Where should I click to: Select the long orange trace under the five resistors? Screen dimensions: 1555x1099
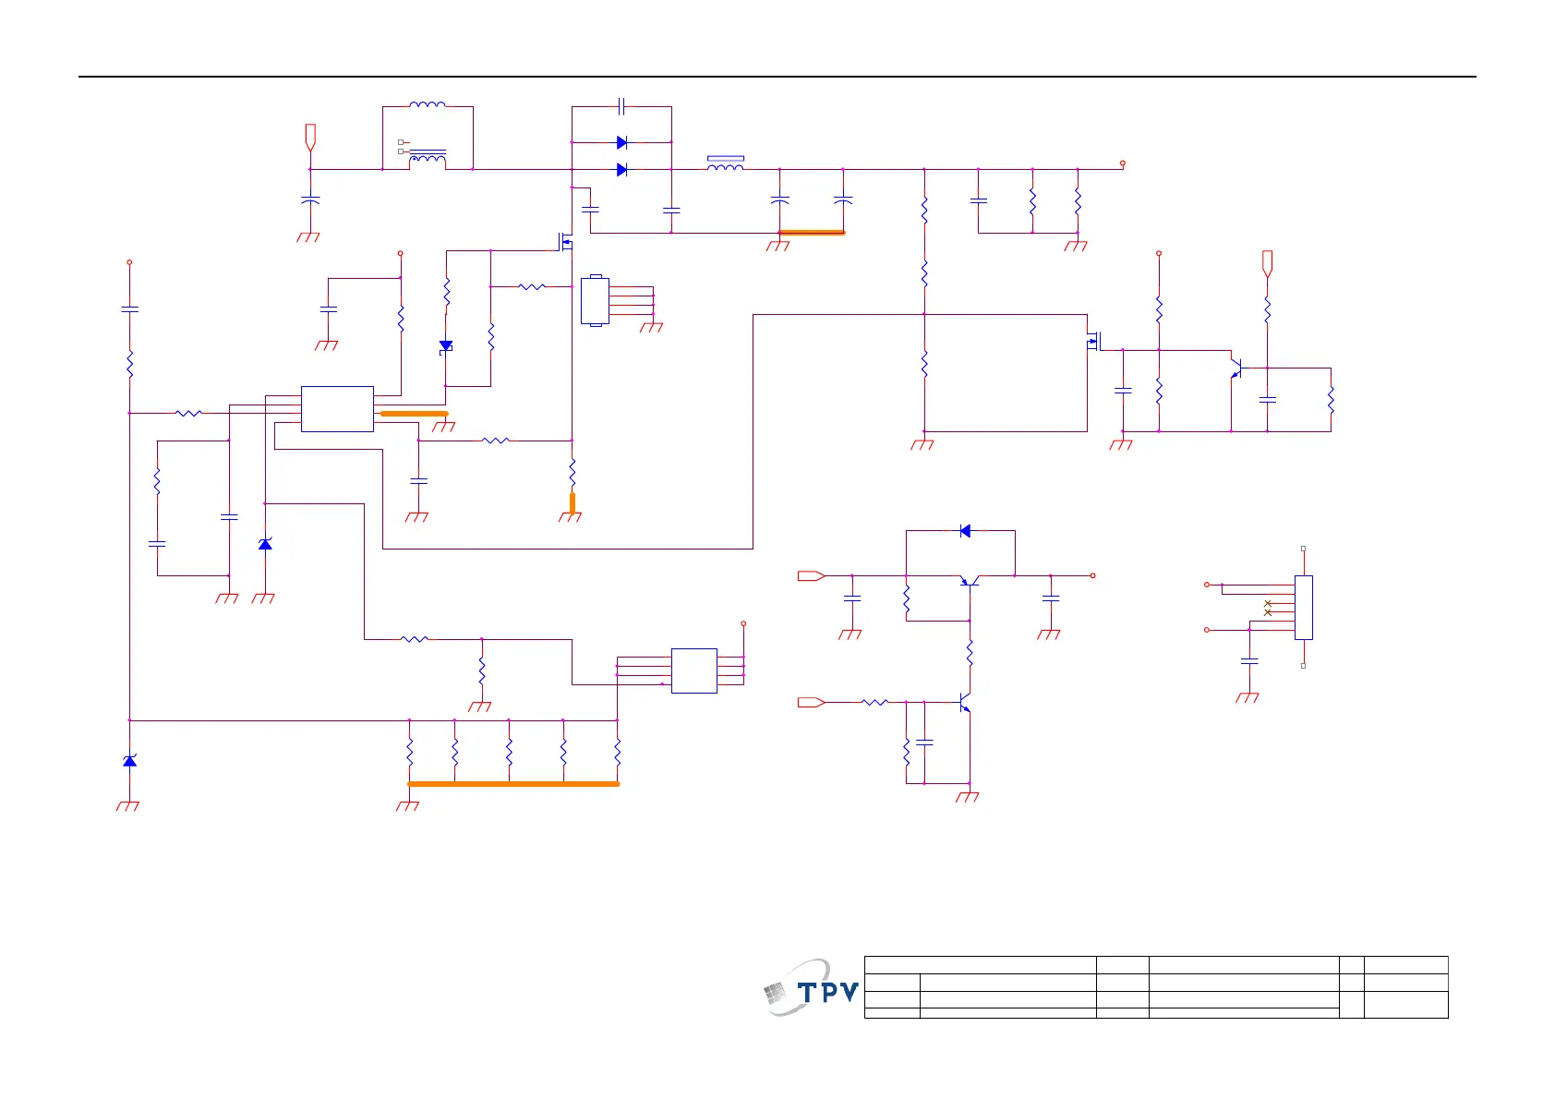click(513, 784)
